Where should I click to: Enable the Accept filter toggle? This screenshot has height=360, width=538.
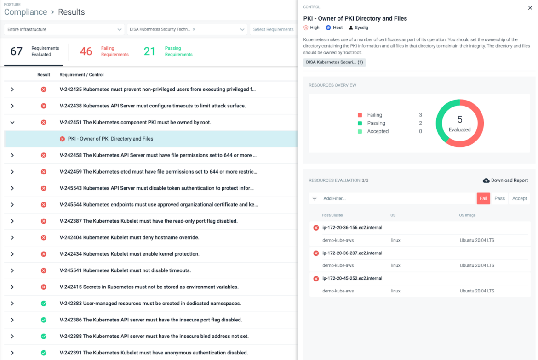coord(519,198)
